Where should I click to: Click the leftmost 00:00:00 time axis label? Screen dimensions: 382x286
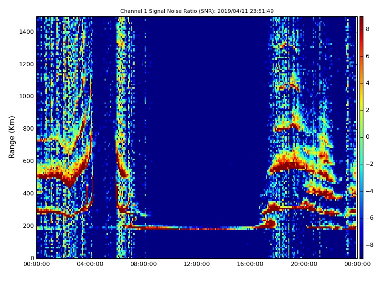(37, 264)
